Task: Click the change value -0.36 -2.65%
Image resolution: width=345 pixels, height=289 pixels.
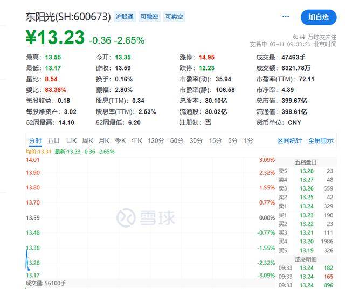Action: point(117,40)
